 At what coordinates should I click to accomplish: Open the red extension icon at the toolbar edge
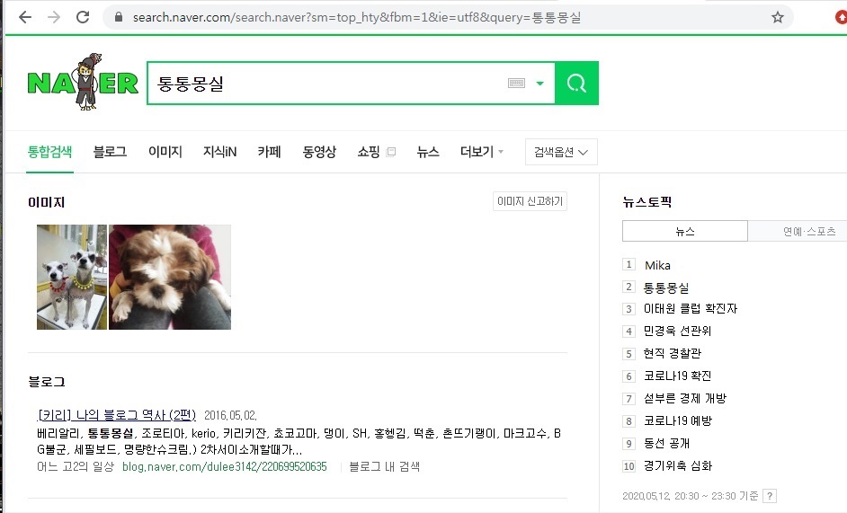pyautogui.click(x=841, y=17)
